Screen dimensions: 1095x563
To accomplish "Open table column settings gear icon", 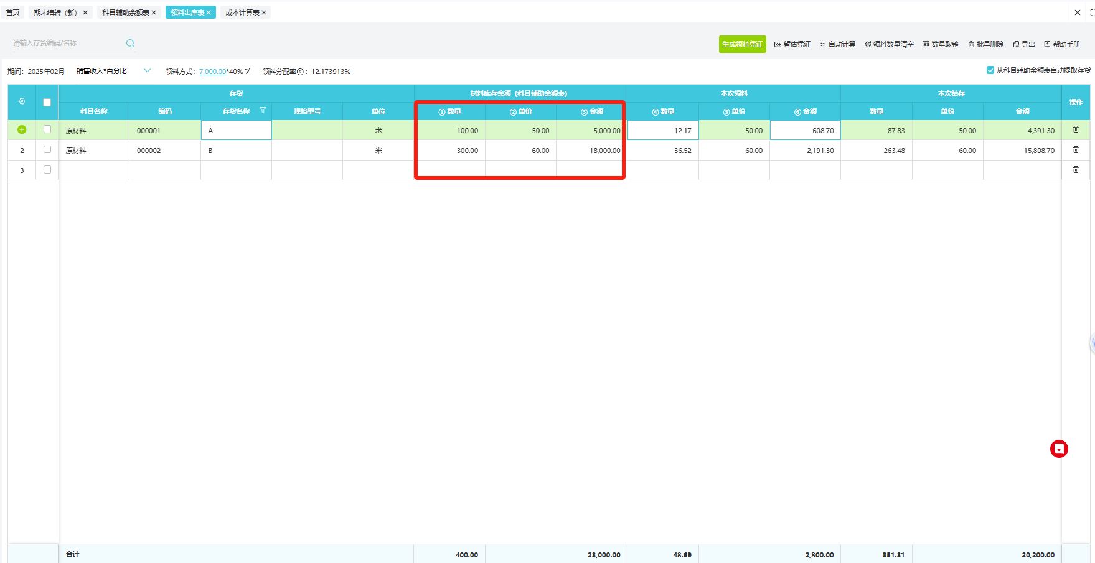I will (x=22, y=101).
